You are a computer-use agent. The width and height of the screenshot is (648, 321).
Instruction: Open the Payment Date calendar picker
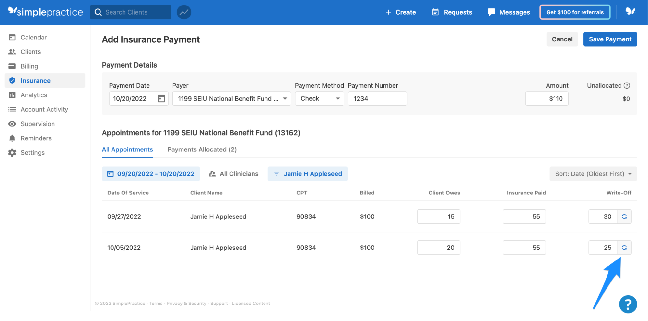(x=162, y=98)
